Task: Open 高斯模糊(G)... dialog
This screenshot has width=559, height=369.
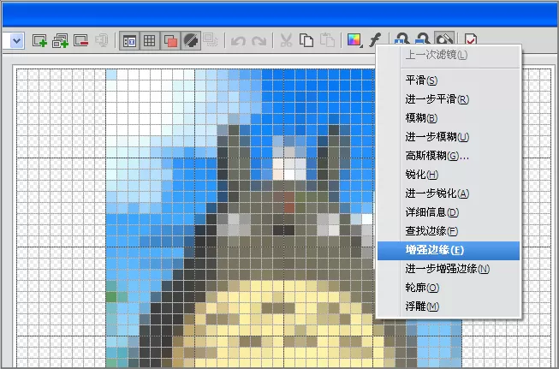Action: click(x=449, y=156)
